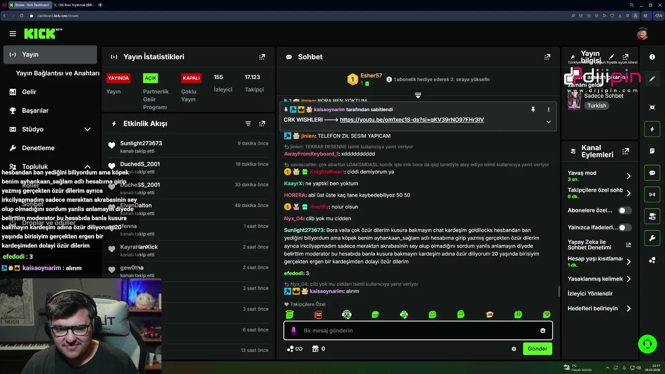Open Etkinlik Akışı filter options
Image resolution: width=665 pixels, height=374 pixels.
pos(248,124)
